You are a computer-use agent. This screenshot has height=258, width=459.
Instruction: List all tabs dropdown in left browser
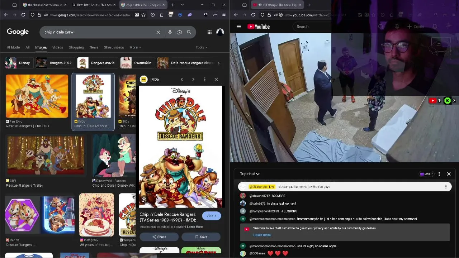pyautogui.click(x=182, y=5)
